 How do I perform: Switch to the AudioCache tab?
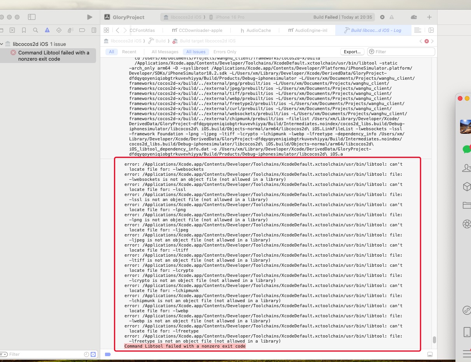click(256, 30)
